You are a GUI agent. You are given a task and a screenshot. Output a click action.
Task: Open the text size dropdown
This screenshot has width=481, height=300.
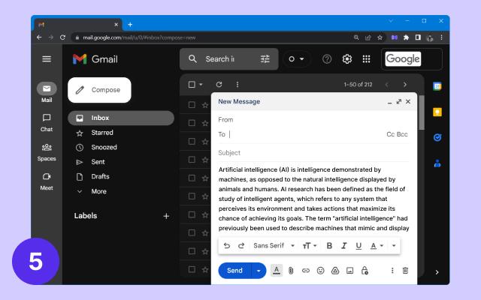pyautogui.click(x=309, y=246)
